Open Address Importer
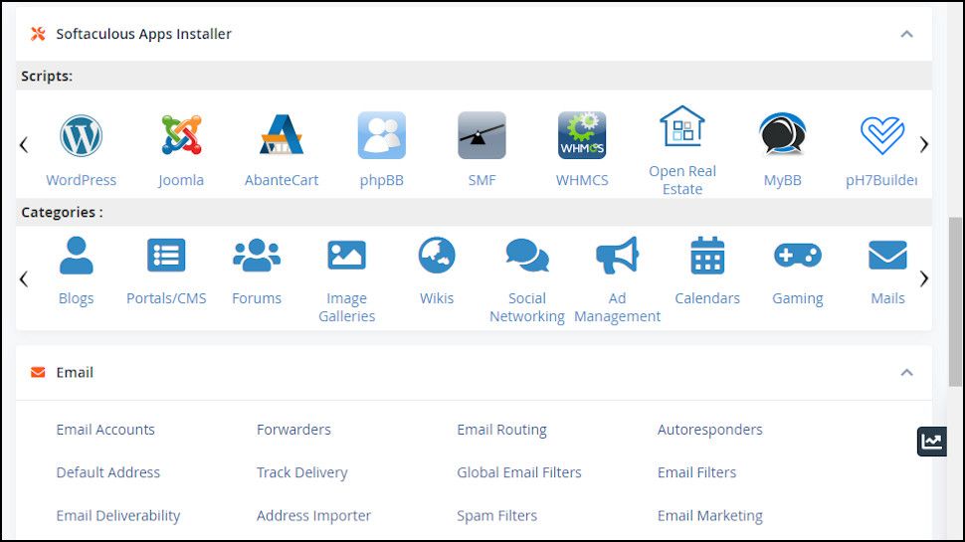The height and width of the screenshot is (542, 965). [313, 515]
